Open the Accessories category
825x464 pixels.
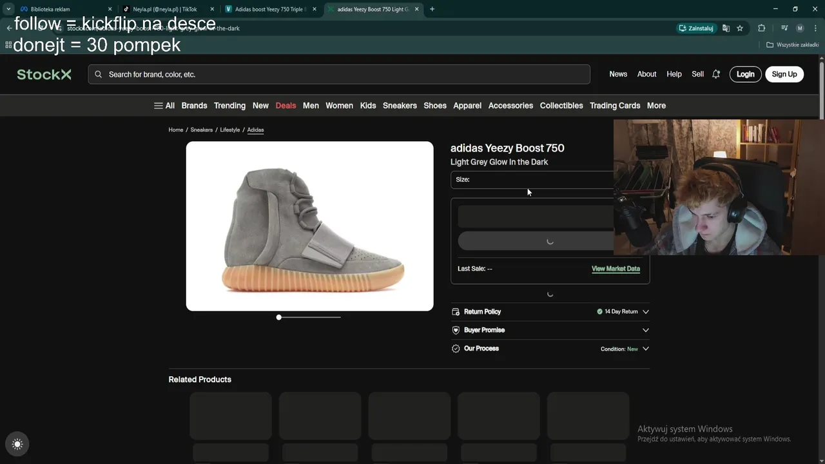(510, 106)
